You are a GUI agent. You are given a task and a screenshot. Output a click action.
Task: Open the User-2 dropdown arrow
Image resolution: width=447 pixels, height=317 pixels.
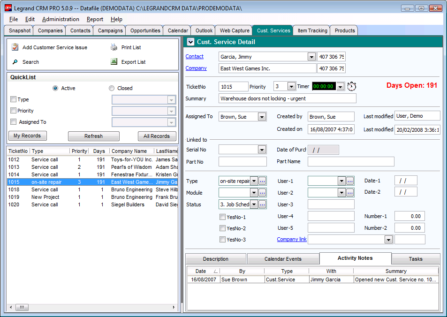341,193
